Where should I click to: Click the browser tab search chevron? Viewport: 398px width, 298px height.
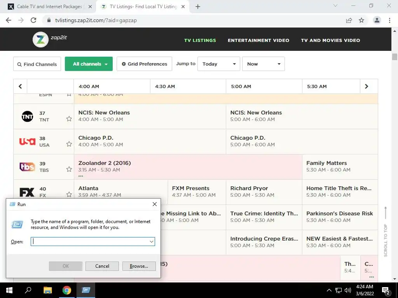(335, 5)
